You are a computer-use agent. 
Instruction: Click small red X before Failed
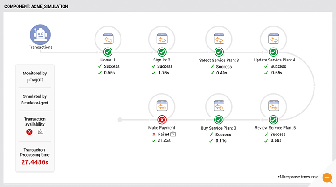pos(154,135)
